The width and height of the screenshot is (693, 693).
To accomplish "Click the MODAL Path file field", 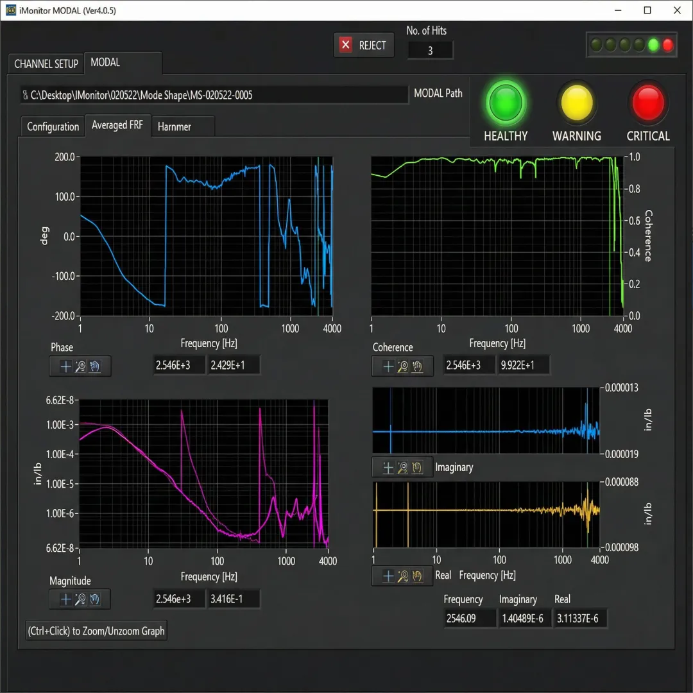I will (x=214, y=95).
